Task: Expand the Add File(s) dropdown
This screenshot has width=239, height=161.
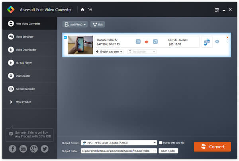Action: point(85,25)
